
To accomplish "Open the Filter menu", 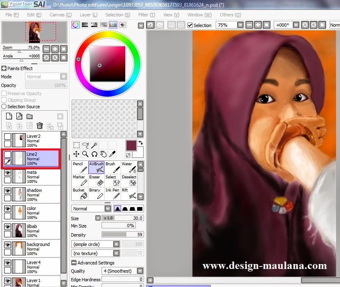I will pyautogui.click(x=146, y=15).
